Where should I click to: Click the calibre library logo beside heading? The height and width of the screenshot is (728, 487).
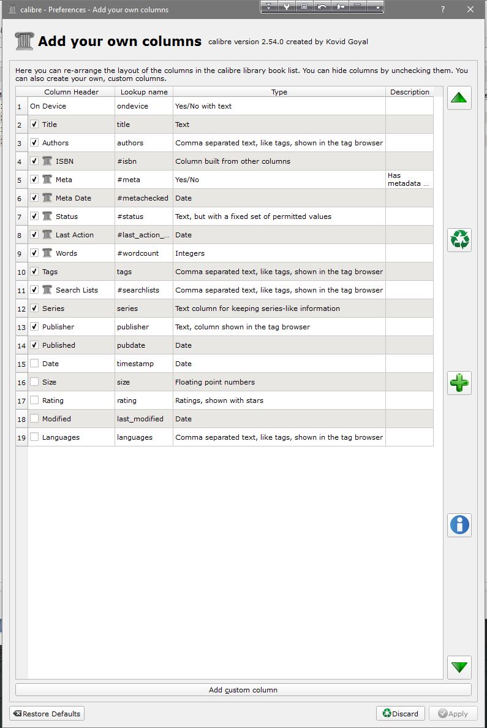[x=24, y=41]
